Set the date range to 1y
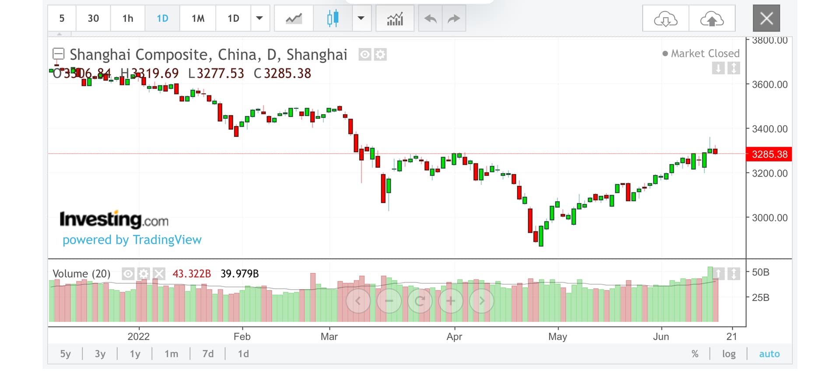Viewport: 840px width, 388px height. tap(135, 354)
